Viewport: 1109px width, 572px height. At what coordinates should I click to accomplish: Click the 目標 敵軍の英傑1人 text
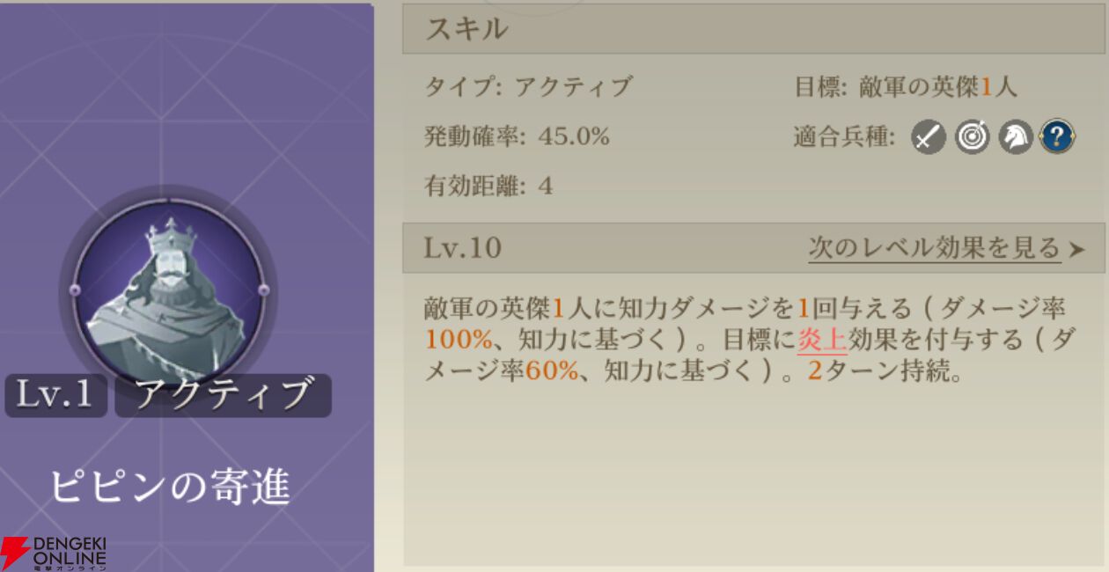906,87
